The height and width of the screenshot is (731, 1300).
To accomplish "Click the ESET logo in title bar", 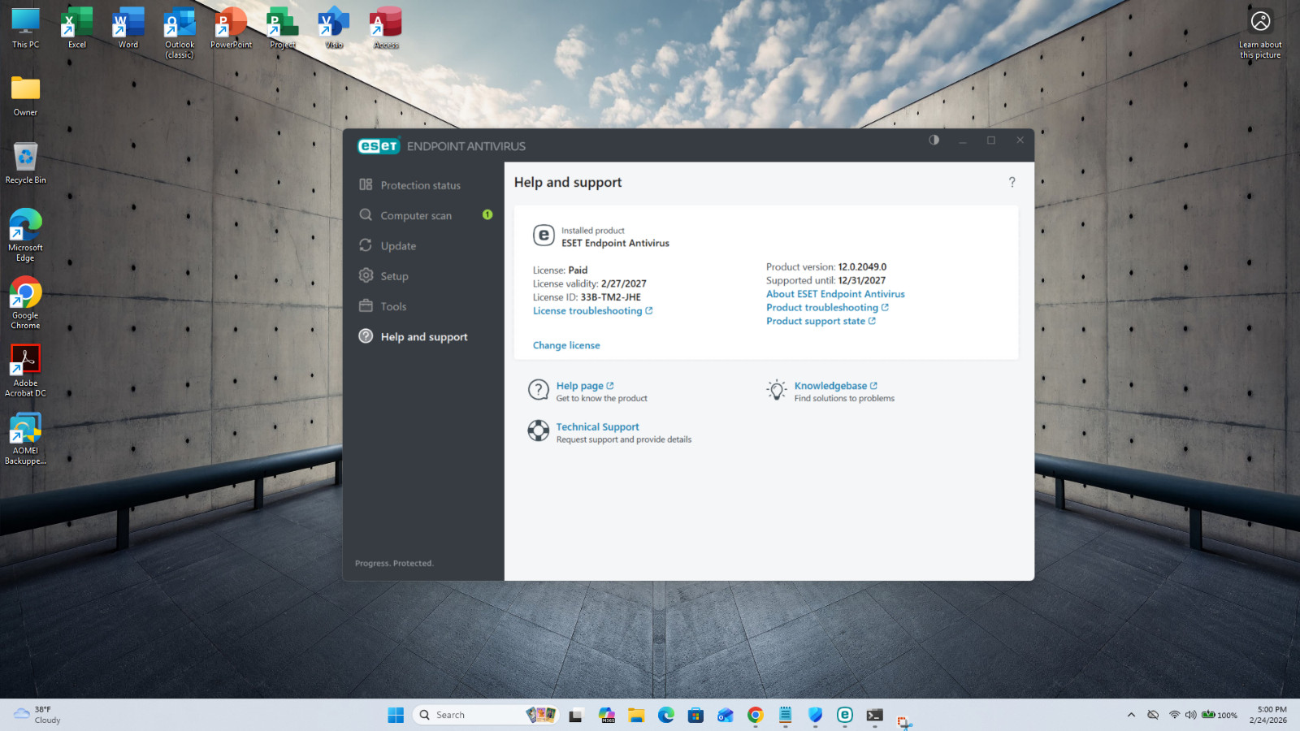I will 379,146.
